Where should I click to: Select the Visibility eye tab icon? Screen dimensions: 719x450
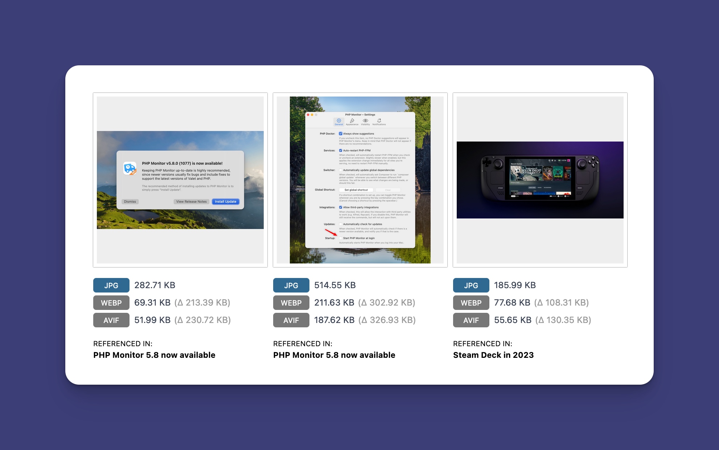(365, 122)
